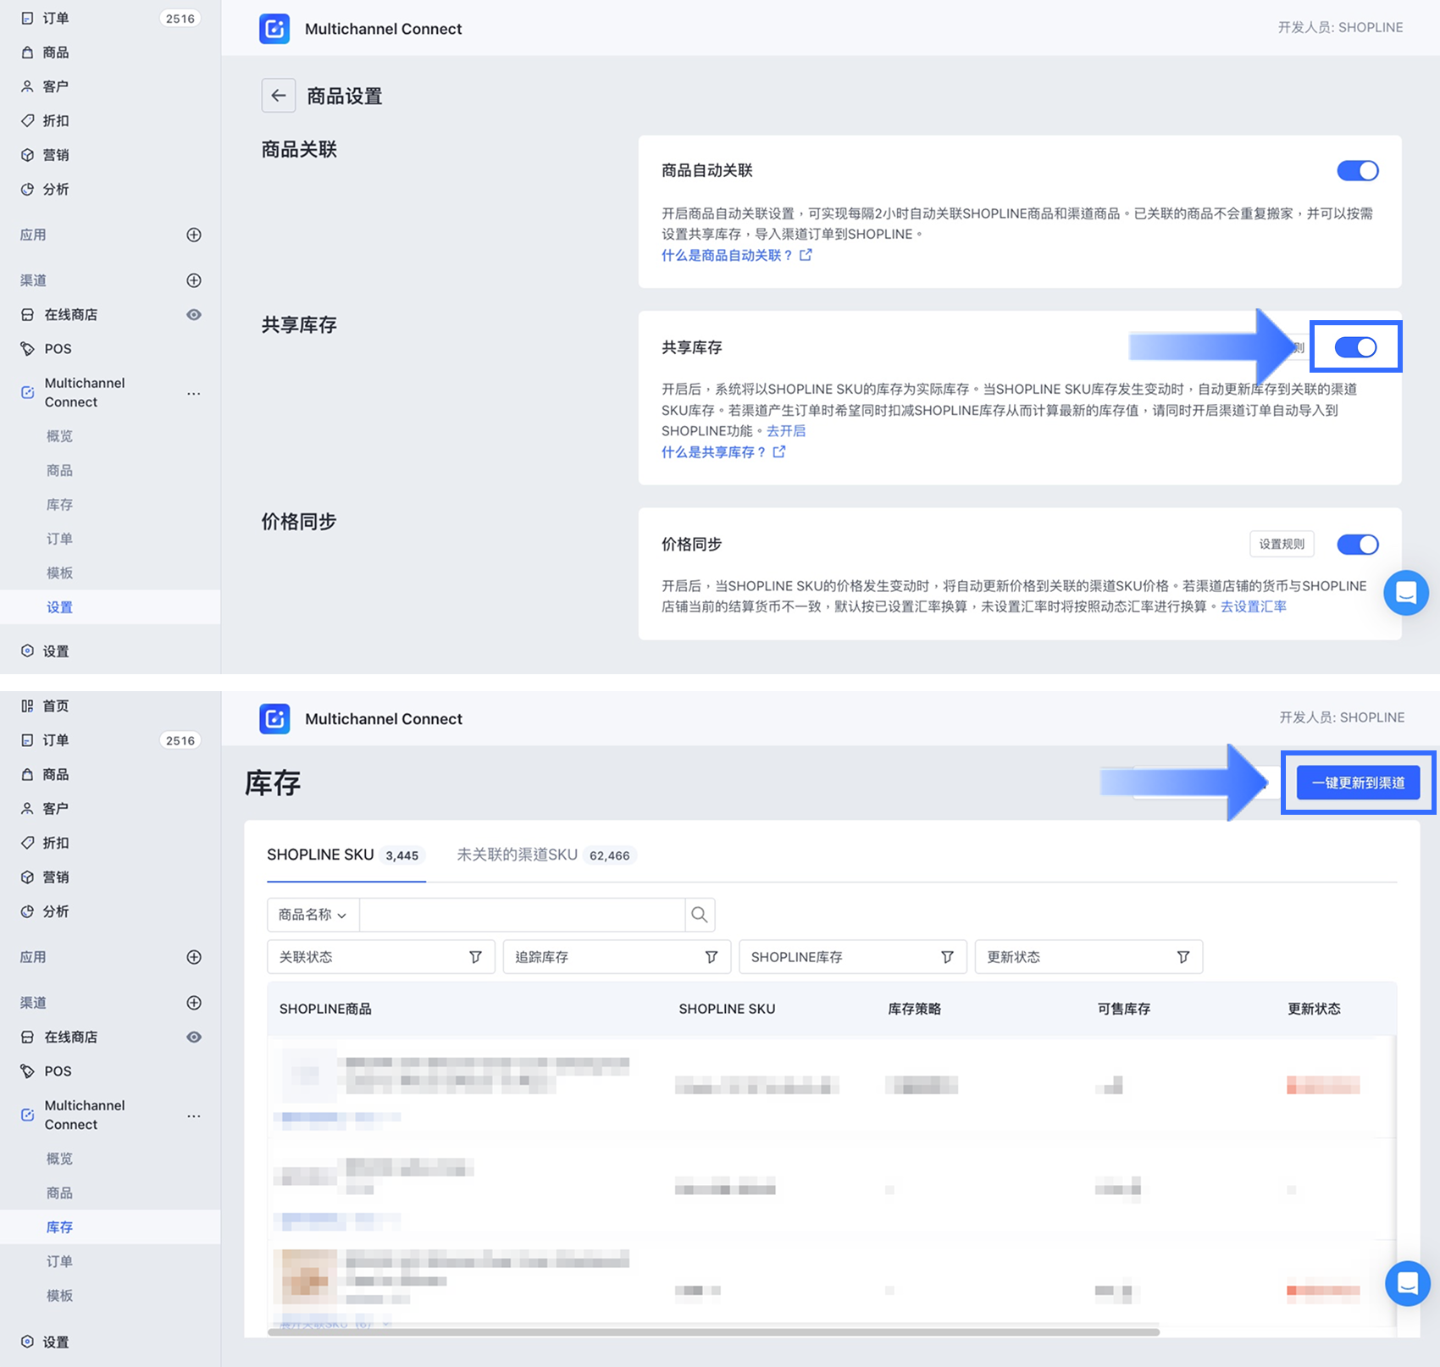The width and height of the screenshot is (1440, 1367).
Task: Open the 追踪库存 filter dropdown
Action: click(617, 957)
